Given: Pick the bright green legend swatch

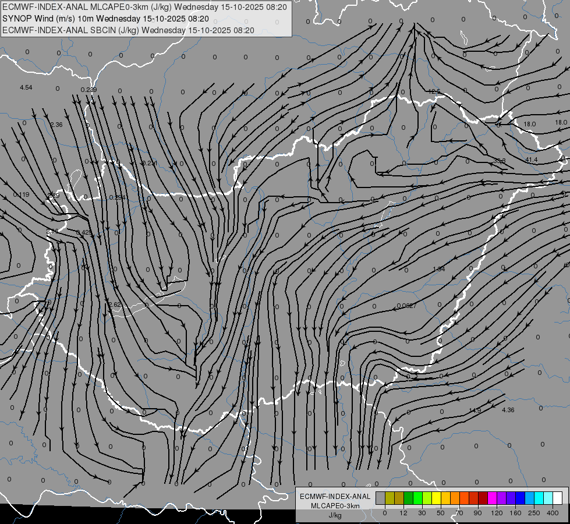Looking at the screenshot, I should coord(417,498).
